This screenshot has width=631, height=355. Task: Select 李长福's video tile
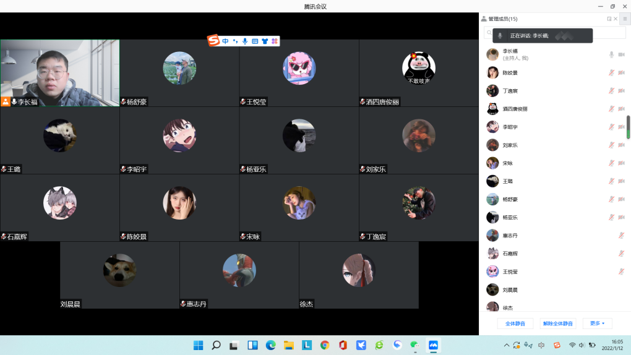[x=59, y=73]
